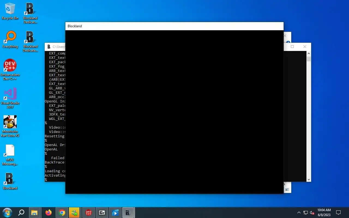
Task: Open the notification center icon
Action: click(x=338, y=213)
